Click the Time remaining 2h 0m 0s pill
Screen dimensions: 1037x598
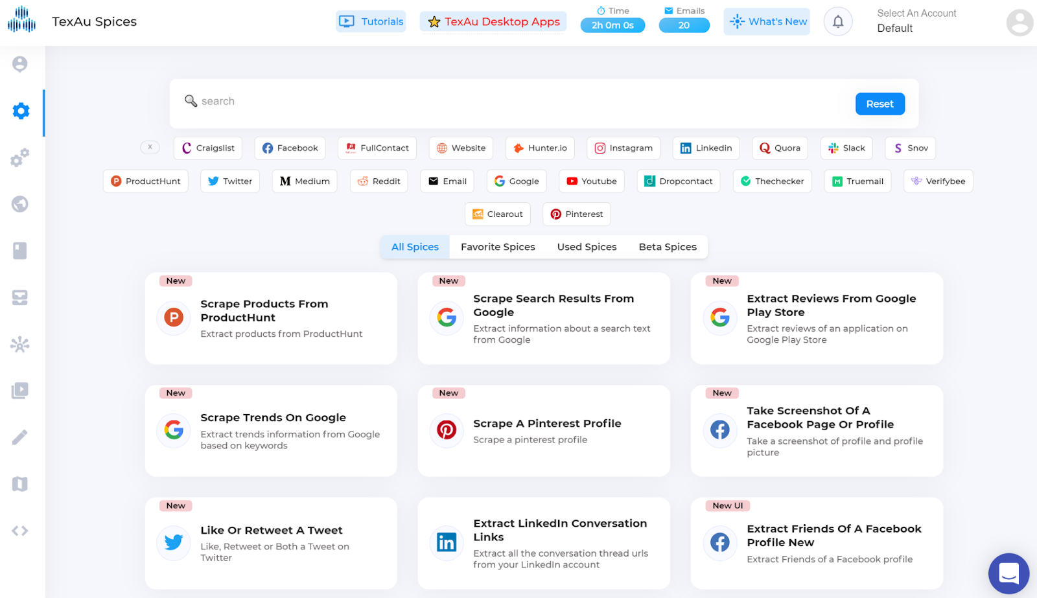612,25
